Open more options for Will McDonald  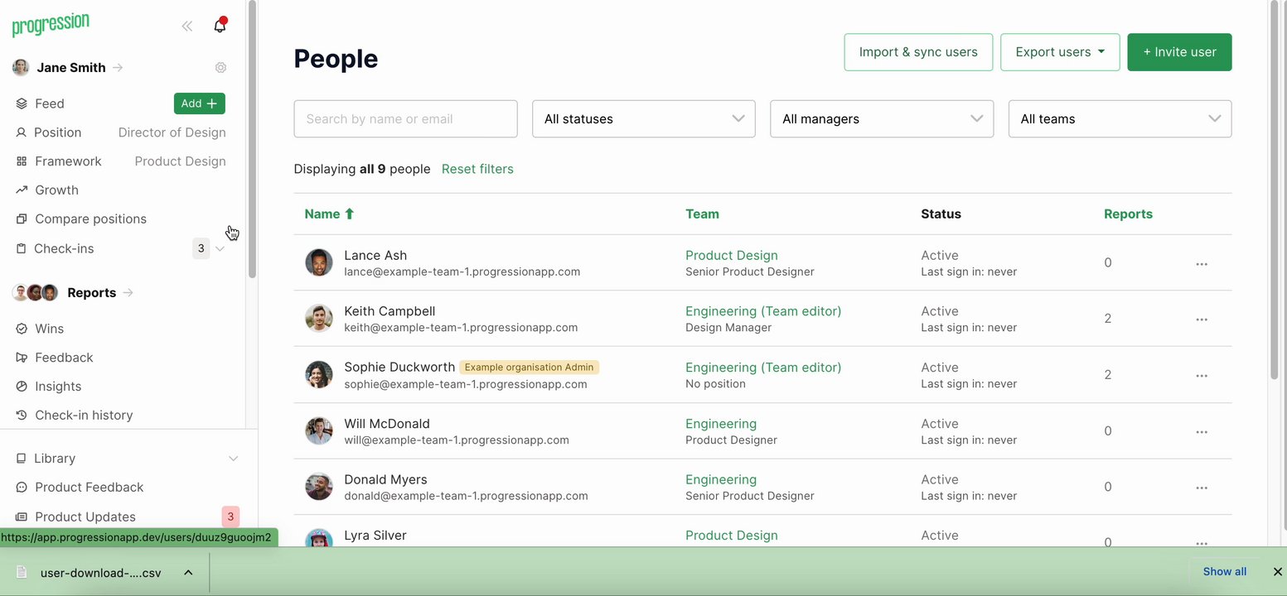click(1201, 432)
